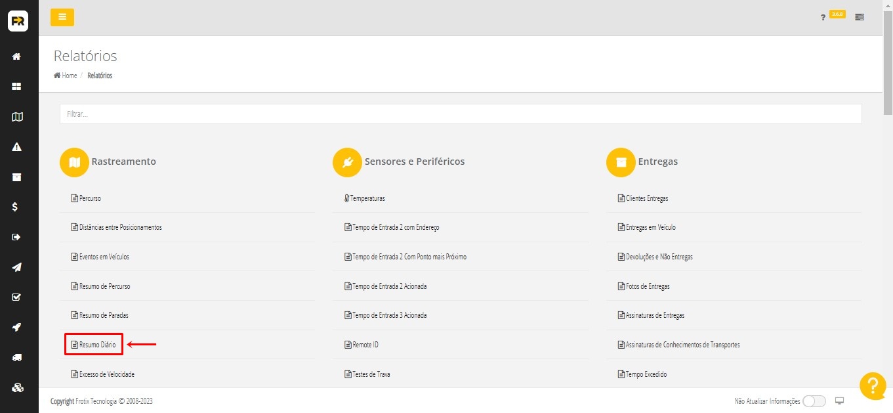Image resolution: width=893 pixels, height=413 pixels.
Task: Open the Home icon in sidebar
Action: (17, 56)
